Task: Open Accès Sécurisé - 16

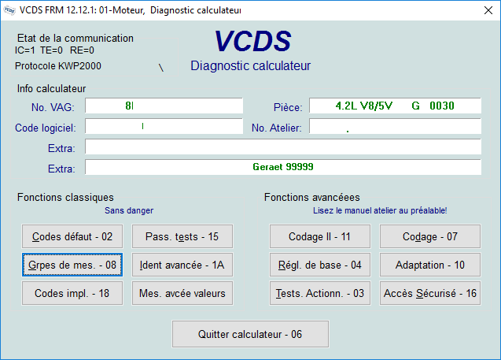Action: (x=429, y=294)
